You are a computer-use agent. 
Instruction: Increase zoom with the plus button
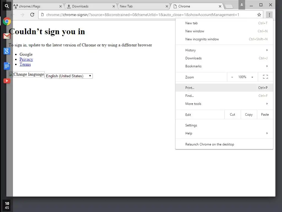pos(252,77)
